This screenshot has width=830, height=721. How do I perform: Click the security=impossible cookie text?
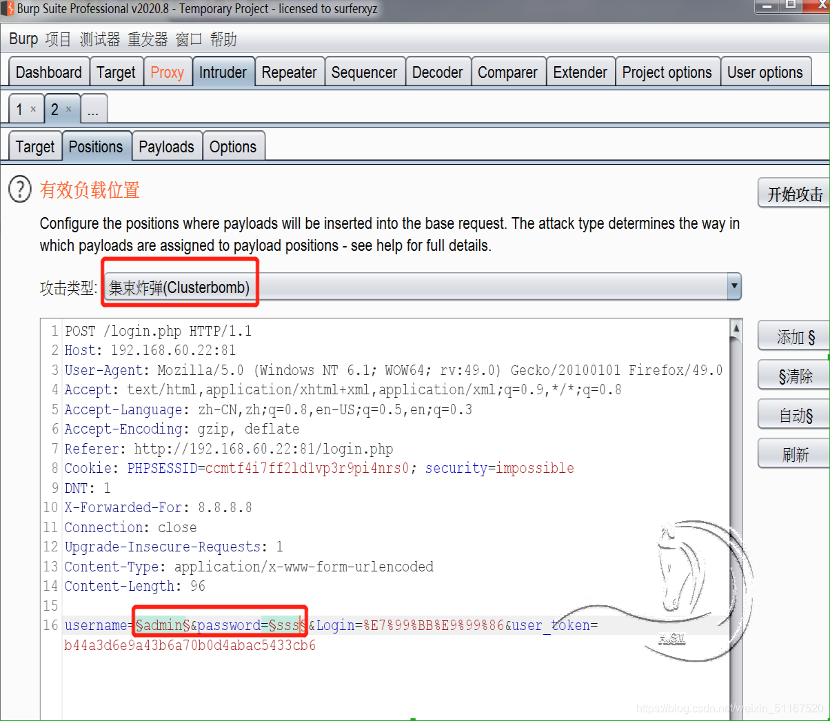point(499,468)
